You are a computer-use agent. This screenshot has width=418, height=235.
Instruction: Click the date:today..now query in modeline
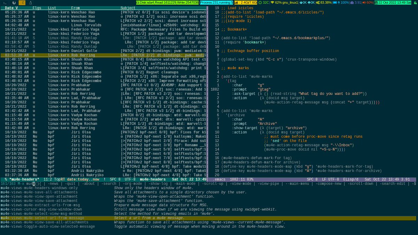pos(84,179)
